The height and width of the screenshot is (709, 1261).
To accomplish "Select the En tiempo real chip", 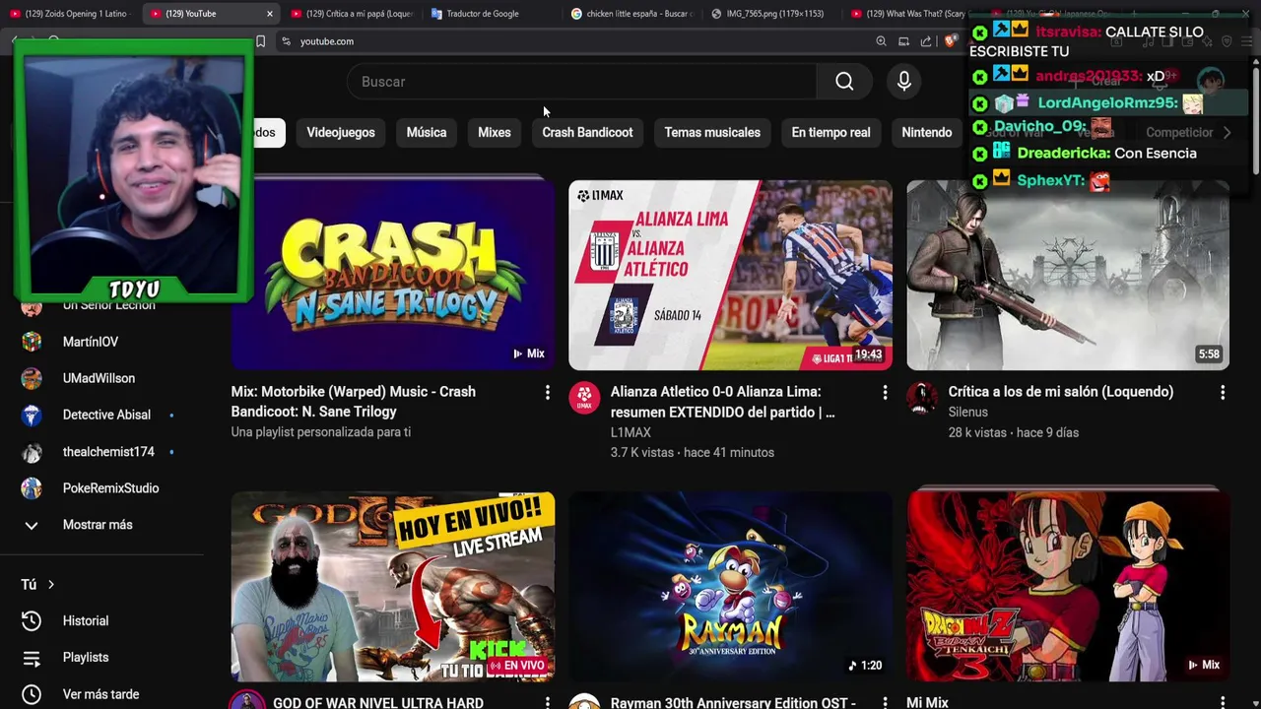I will point(830,132).
